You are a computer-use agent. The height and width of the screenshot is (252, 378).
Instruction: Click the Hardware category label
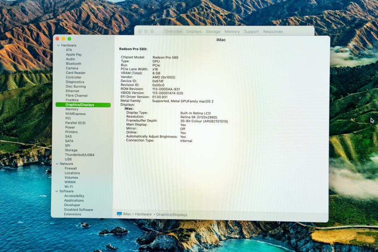[68, 45]
